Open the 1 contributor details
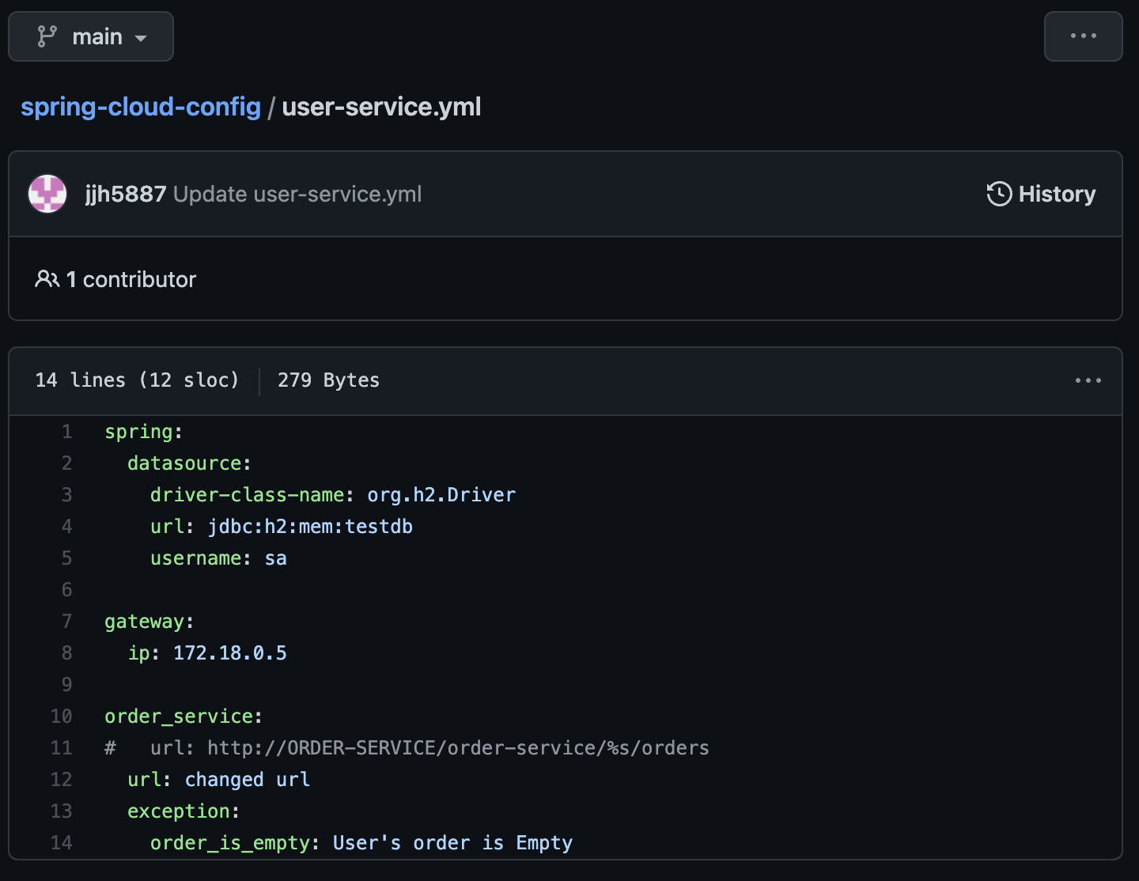This screenshot has width=1139, height=881. [x=115, y=279]
